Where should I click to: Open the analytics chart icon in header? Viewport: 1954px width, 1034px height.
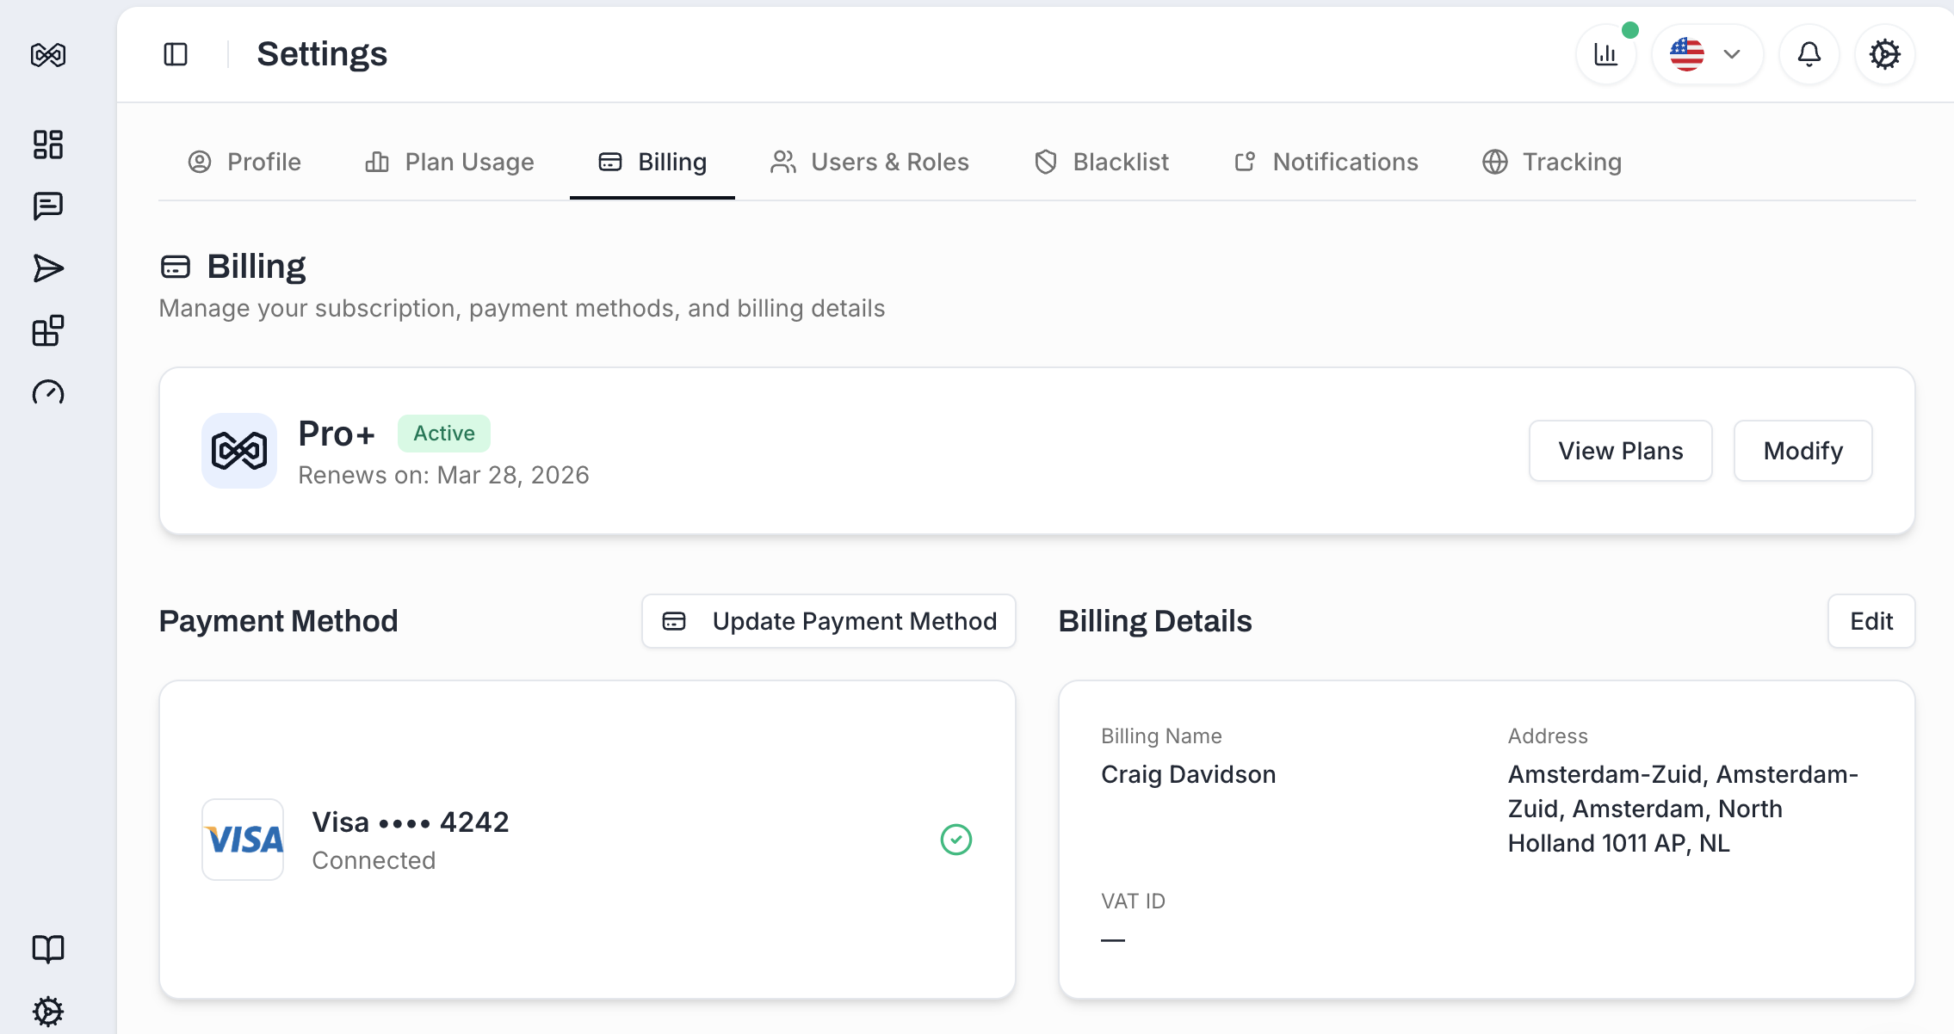[1605, 53]
